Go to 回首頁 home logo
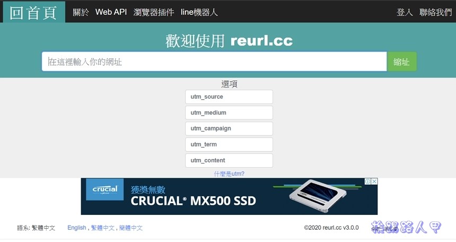Image resolution: width=456 pixels, height=242 pixels. pyautogui.click(x=34, y=12)
